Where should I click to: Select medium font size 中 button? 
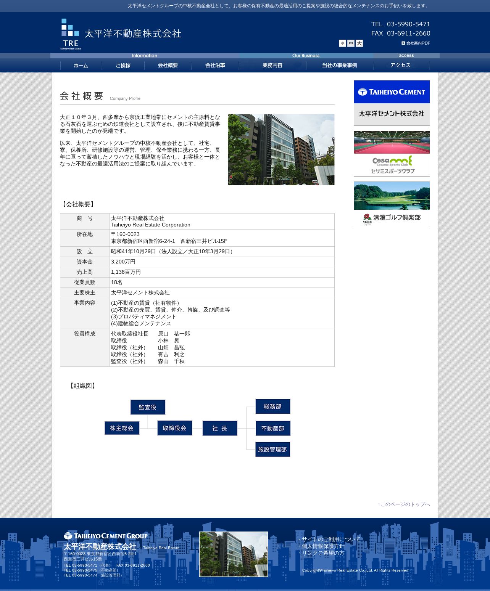(x=351, y=43)
